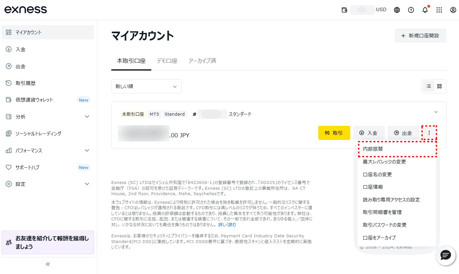
Task: Collapse the account card chevron
Action: (x=436, y=112)
